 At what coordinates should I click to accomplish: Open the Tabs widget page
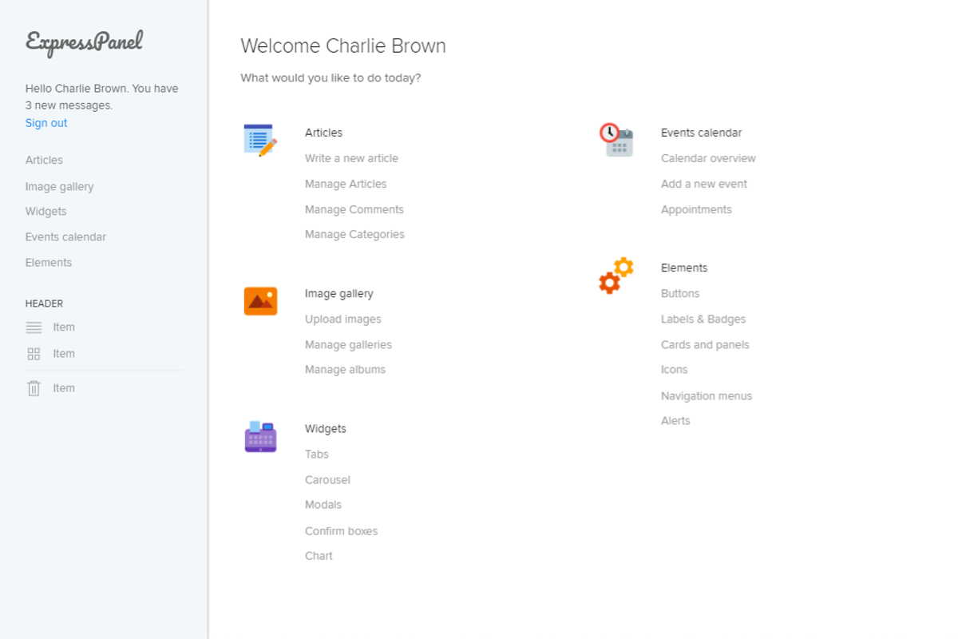(317, 454)
